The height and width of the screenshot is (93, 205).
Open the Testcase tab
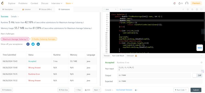(x=107, y=56)
